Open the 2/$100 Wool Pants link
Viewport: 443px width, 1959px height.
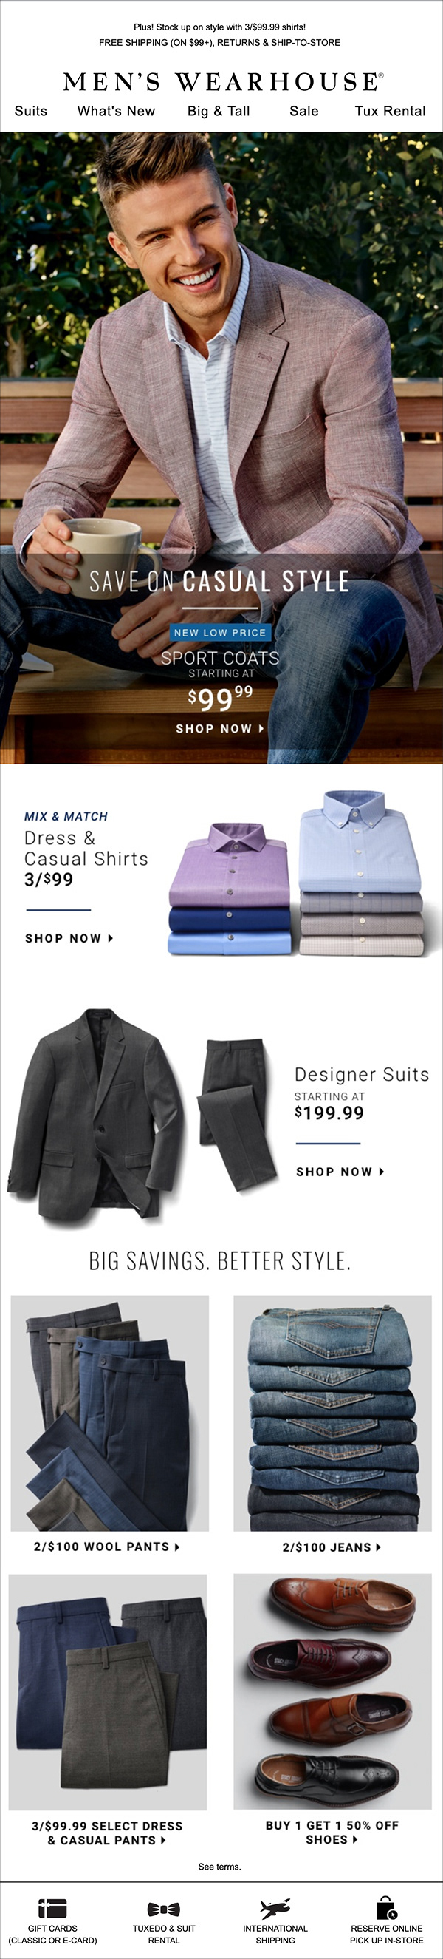(107, 1547)
